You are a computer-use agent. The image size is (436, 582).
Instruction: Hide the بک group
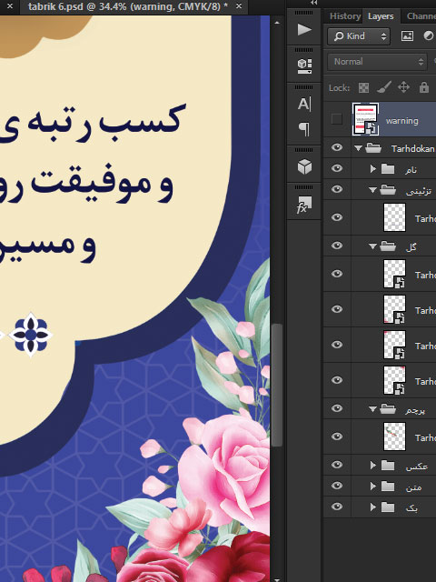pos(337,507)
